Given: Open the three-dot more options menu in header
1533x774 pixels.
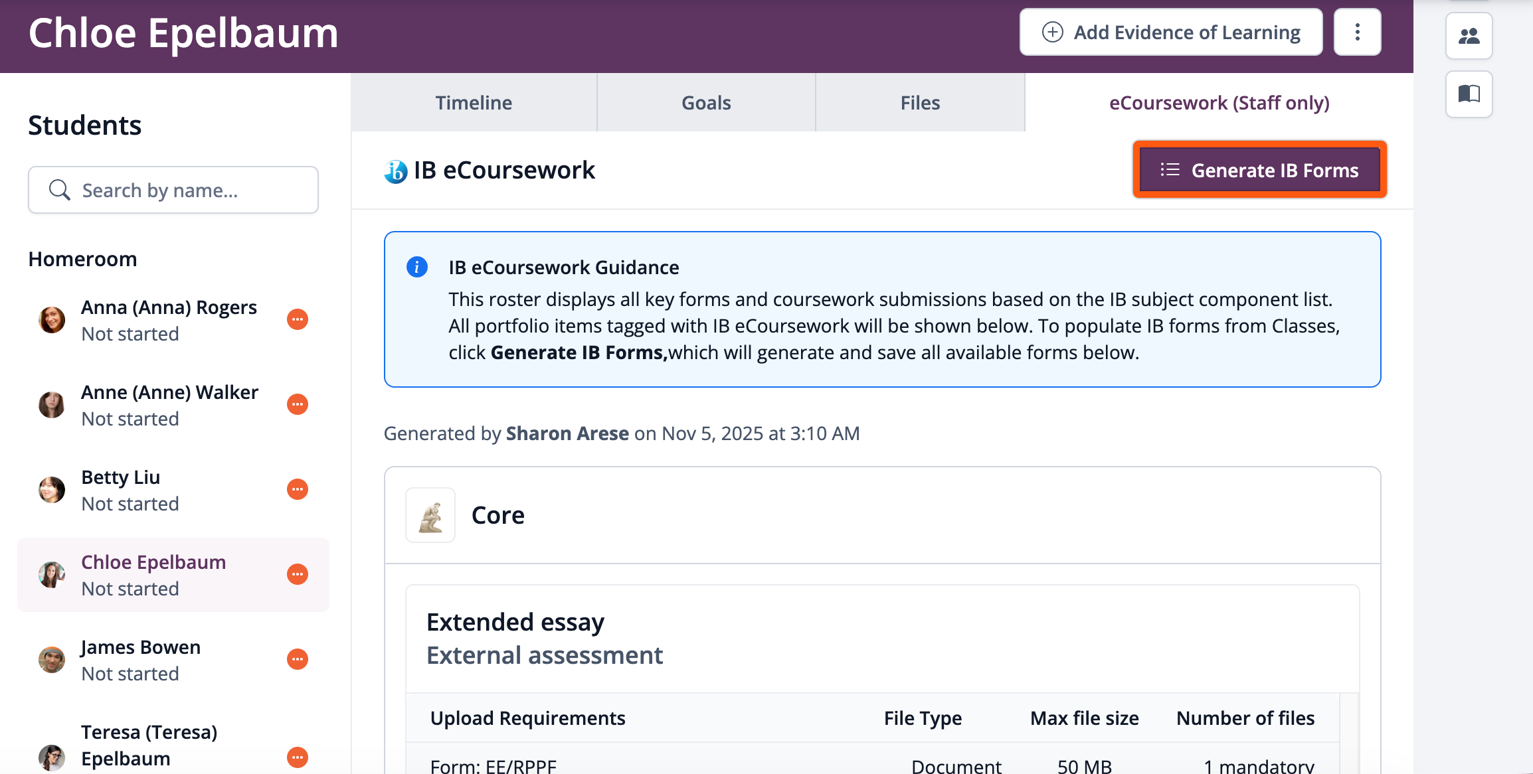Looking at the screenshot, I should pyautogui.click(x=1357, y=32).
